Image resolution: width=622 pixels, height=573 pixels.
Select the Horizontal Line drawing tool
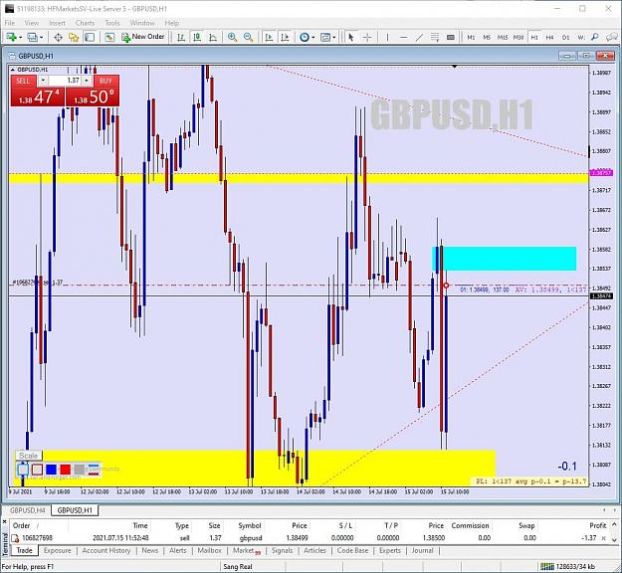403,37
